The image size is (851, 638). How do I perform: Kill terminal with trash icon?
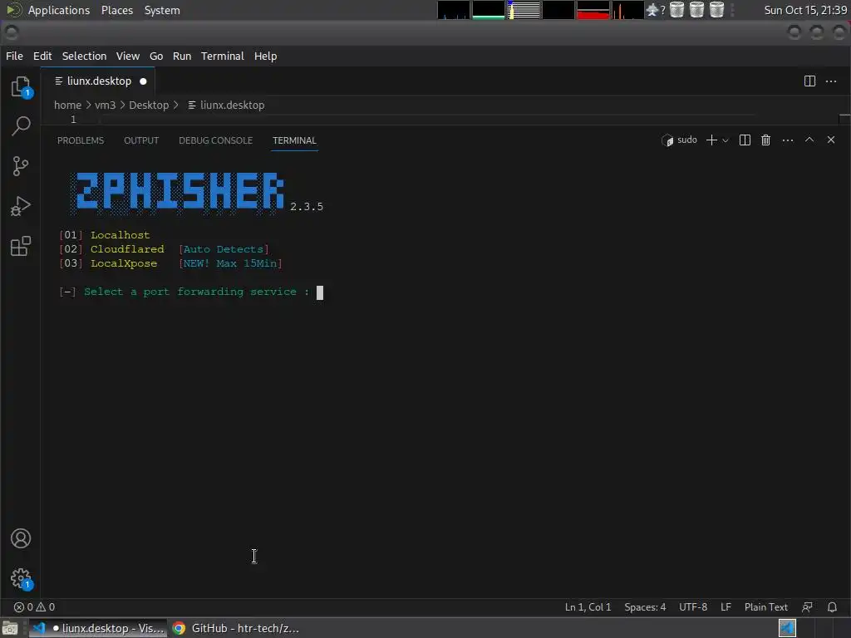click(x=765, y=140)
